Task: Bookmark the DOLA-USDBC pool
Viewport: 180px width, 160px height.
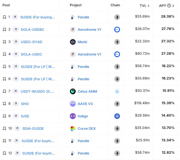Action: click(4, 29)
